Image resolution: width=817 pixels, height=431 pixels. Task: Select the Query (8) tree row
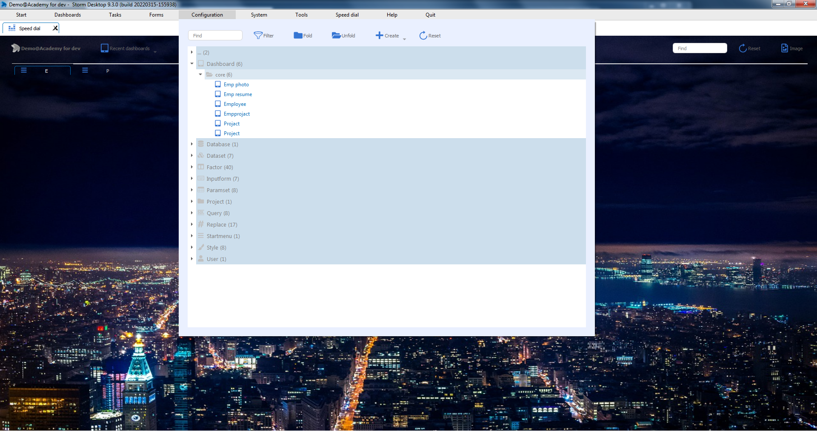[x=391, y=213]
